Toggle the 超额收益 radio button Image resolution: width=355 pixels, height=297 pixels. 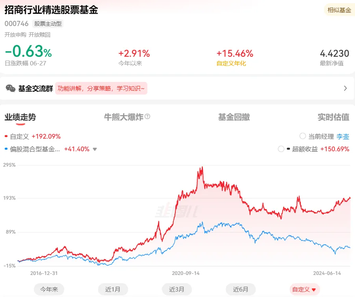click(281, 149)
